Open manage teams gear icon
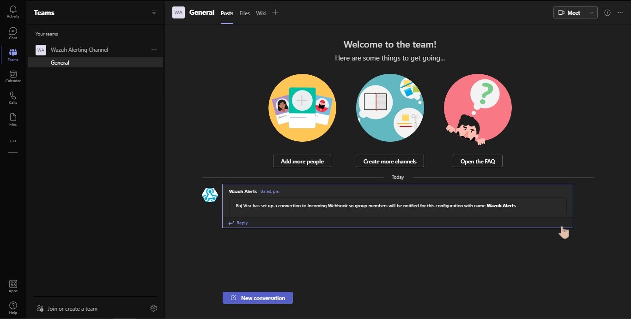This screenshot has height=319, width=631. [154, 308]
